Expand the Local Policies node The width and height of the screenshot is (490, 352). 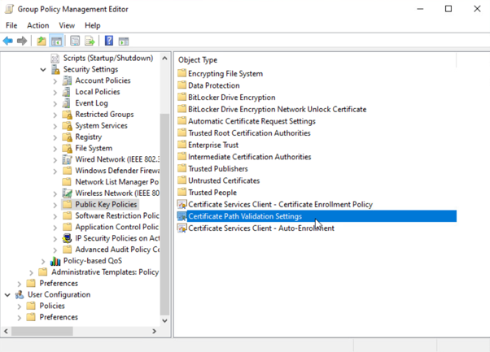coord(55,93)
